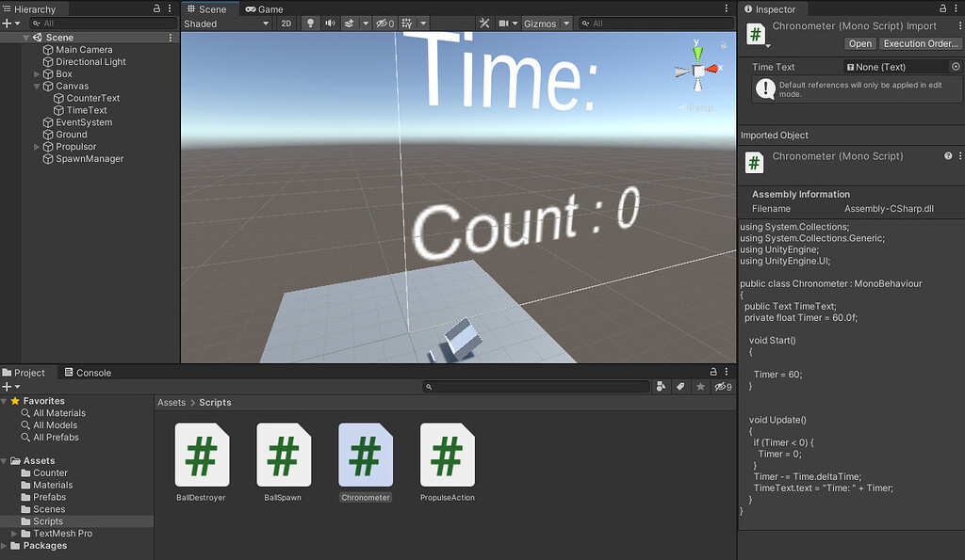Mute scene view audio
This screenshot has width=965, height=560.
(x=330, y=24)
